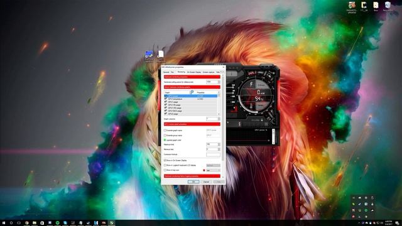Select the GPU1 BUS usage graph row
Viewport: 402px width, 226px height.
191,111
